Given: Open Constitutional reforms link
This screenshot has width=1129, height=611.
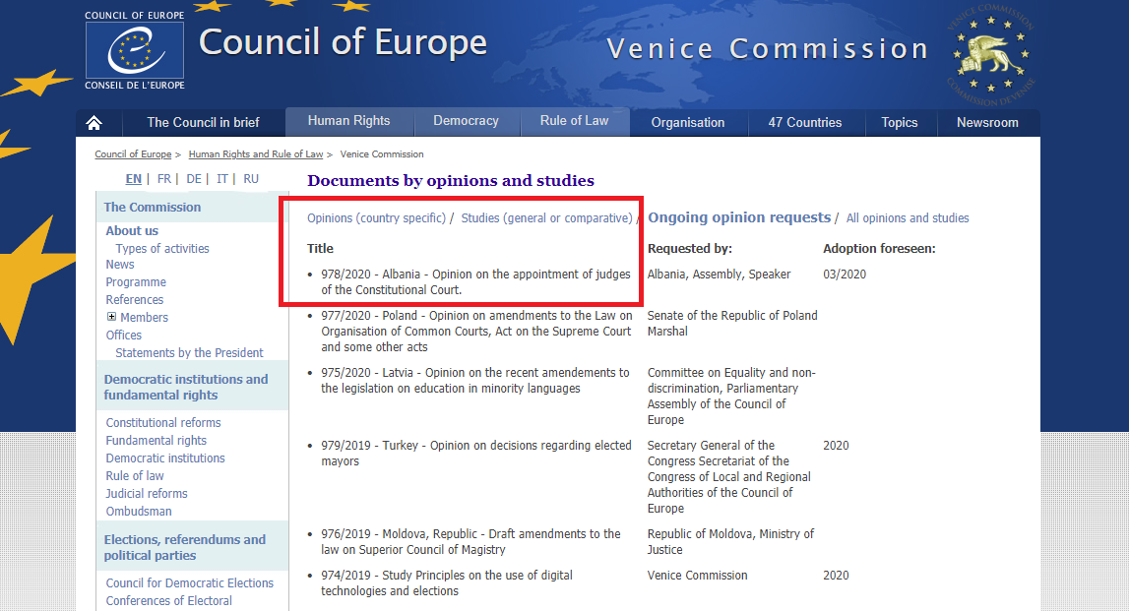Looking at the screenshot, I should (x=163, y=422).
